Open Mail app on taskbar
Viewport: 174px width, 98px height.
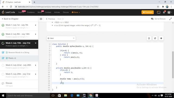coord(78,96)
